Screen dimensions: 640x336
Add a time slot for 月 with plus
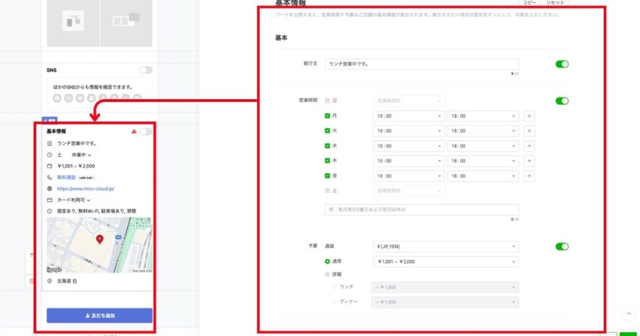[529, 116]
